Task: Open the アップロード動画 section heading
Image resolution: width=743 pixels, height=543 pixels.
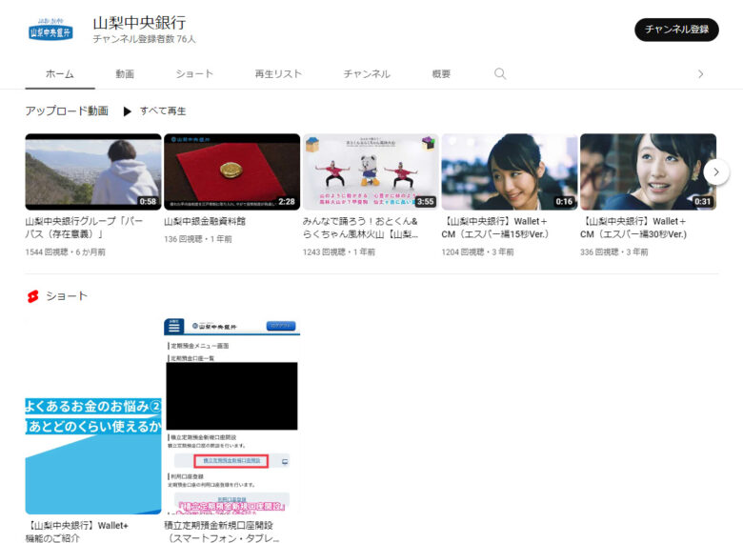Action: 67,111
